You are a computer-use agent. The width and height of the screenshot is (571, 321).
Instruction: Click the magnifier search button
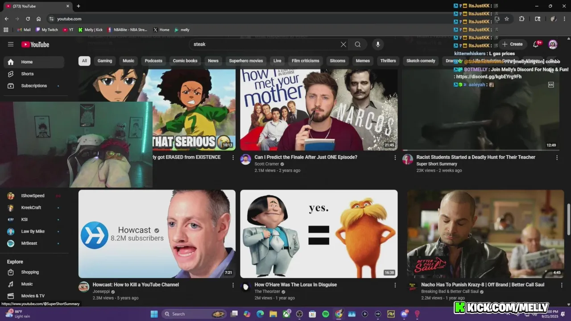click(358, 44)
